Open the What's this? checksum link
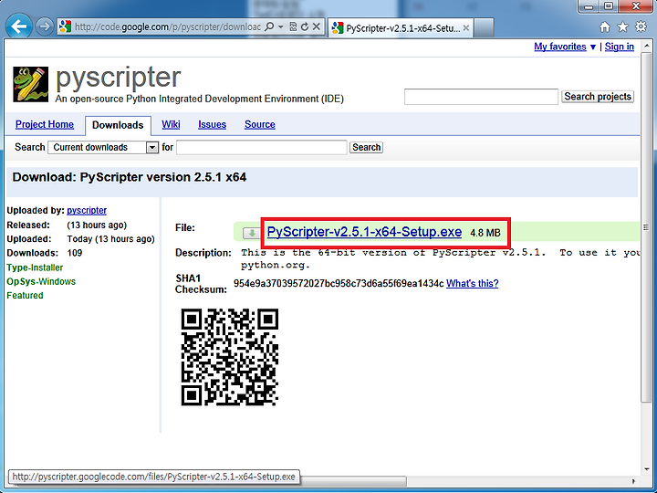Viewport: 657px width, 493px height. (473, 284)
